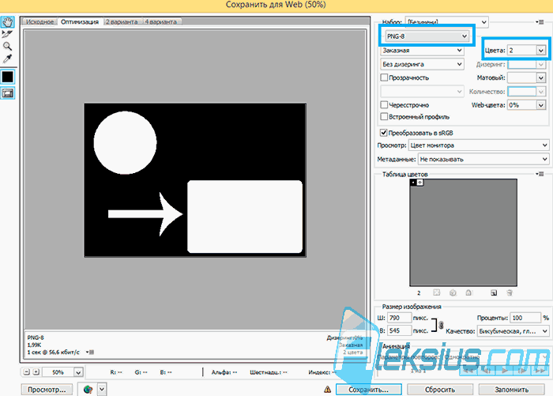Enable the Чересстрочно checkbox
This screenshot has height=396, width=553.
pyautogui.click(x=384, y=104)
